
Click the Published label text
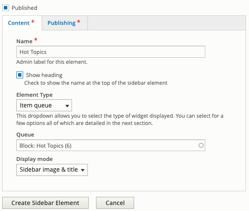tap(24, 8)
